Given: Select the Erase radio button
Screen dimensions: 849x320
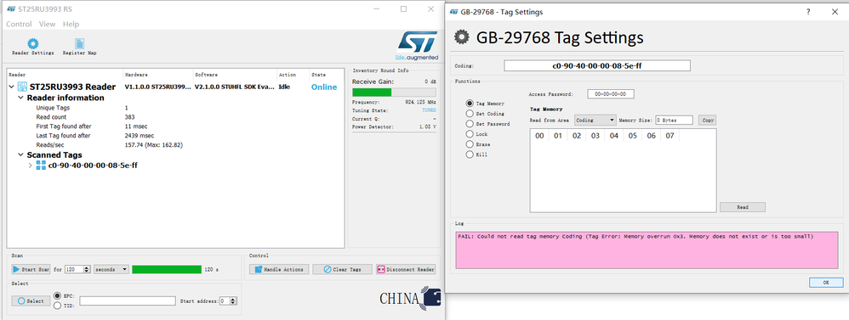Looking at the screenshot, I should (470, 144).
